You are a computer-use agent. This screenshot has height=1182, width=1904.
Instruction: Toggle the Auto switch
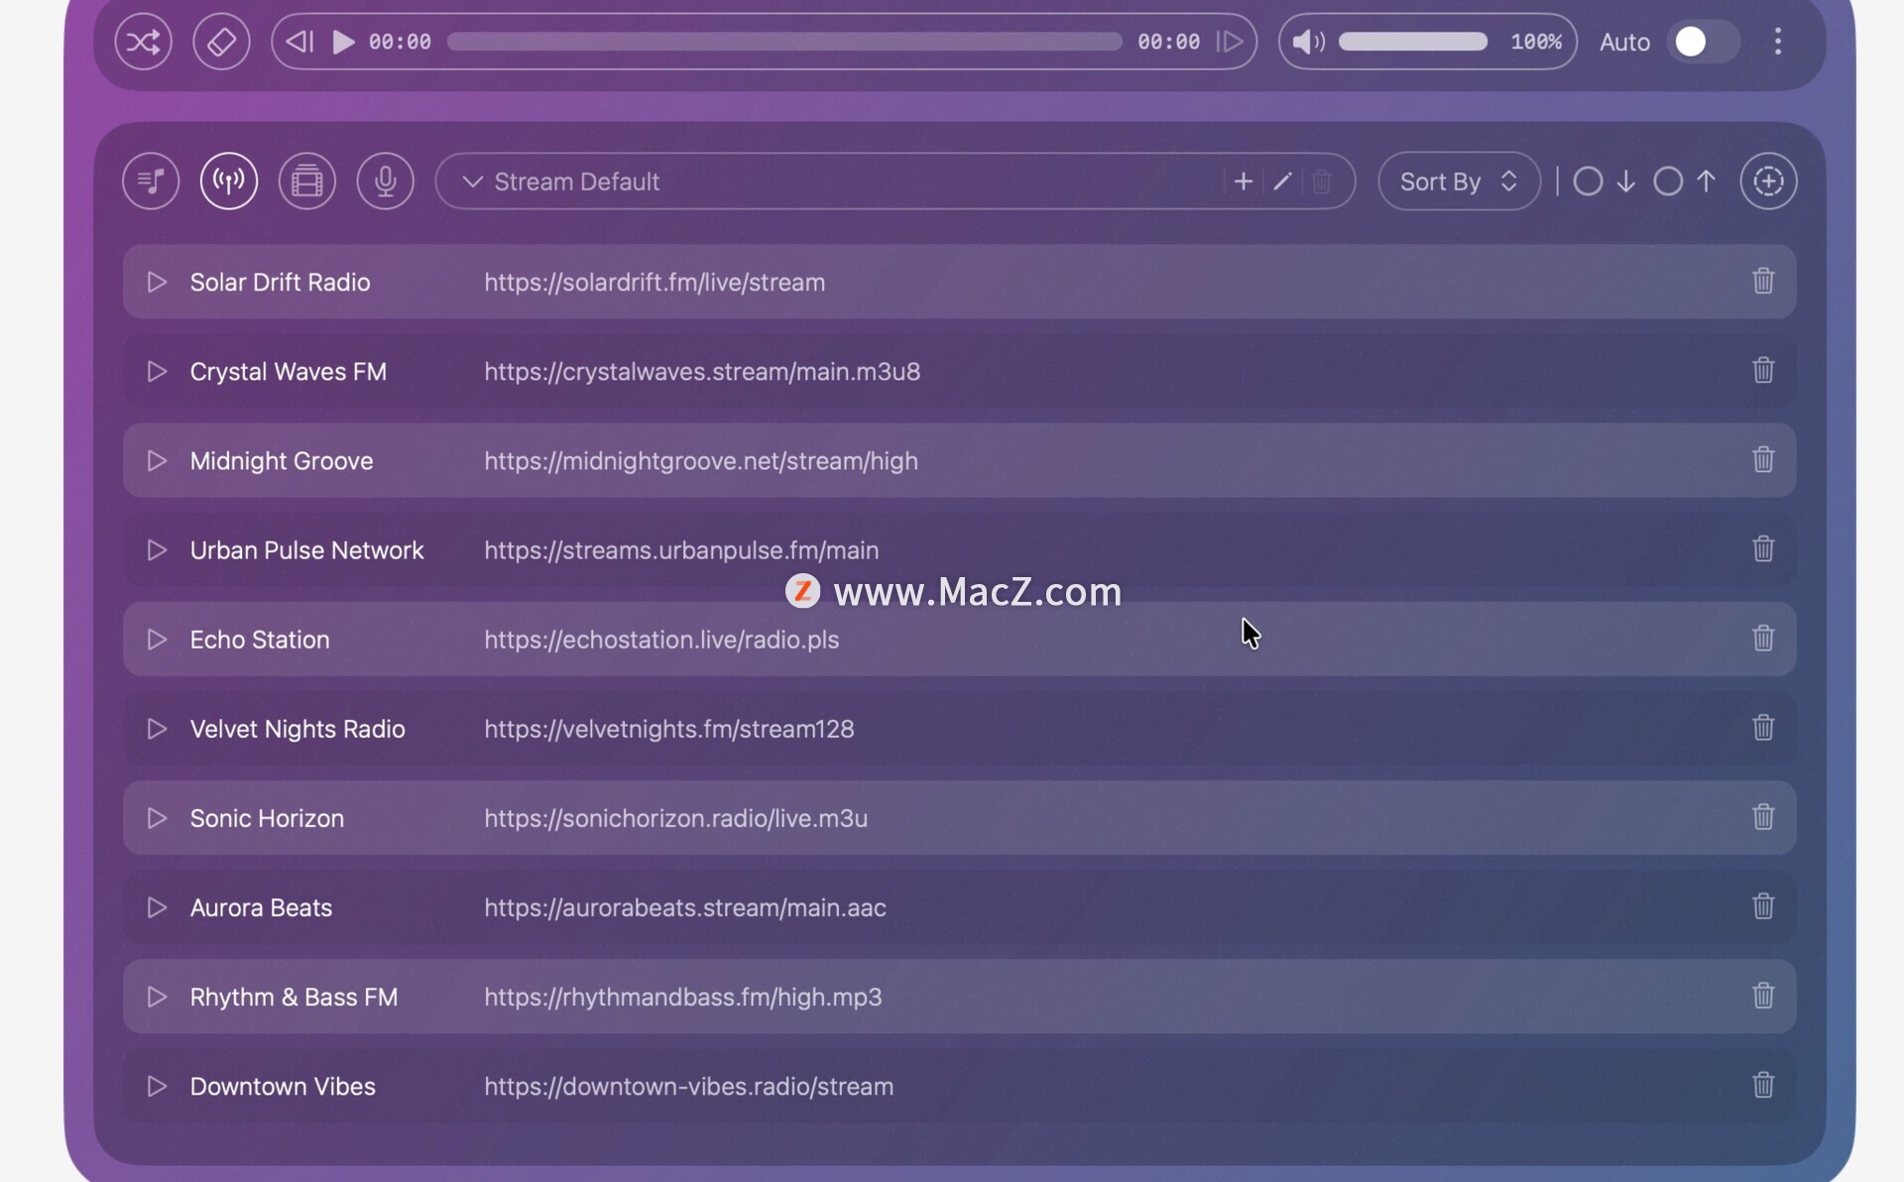tap(1703, 42)
